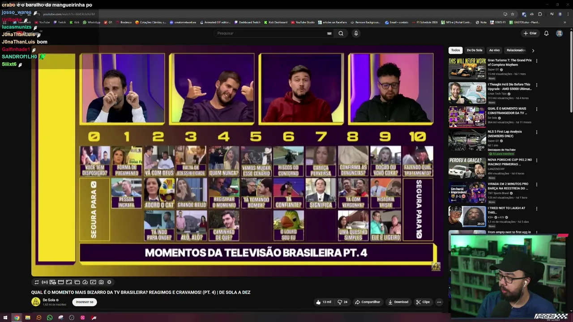Open the more actions menu beside Clipe
Screen dimensions: 573x322
(439, 302)
